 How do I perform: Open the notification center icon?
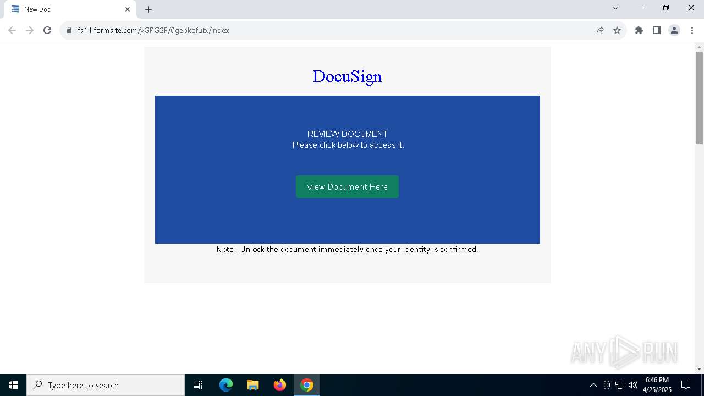pos(686,385)
